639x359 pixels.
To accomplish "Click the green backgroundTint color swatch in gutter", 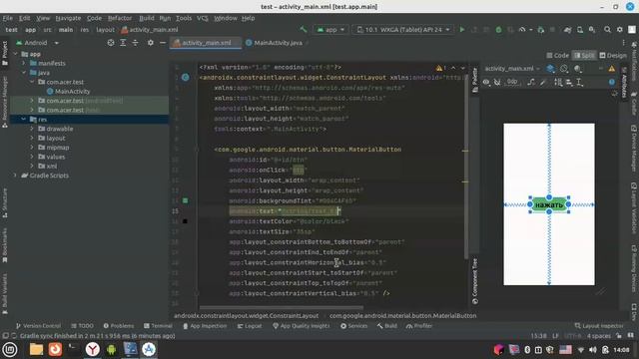I will (x=185, y=200).
